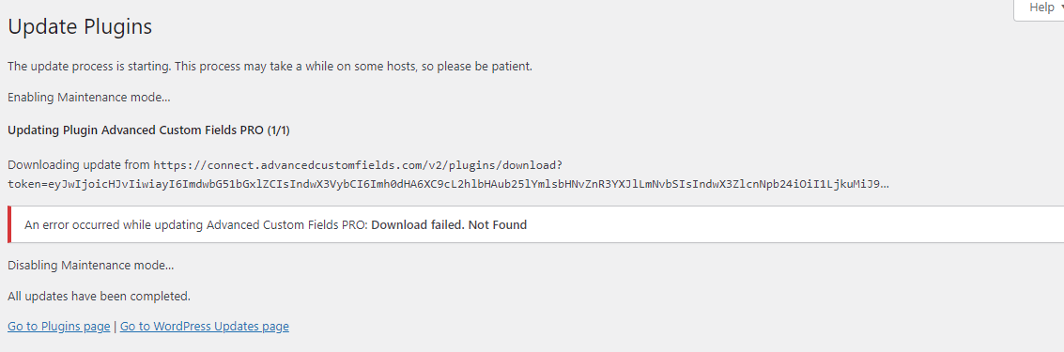Screen dimensions: 1064x352
Task: Click 'Updating Plugin Advanced Custom Fields PRO (1/1)' line
Action: 148,130
